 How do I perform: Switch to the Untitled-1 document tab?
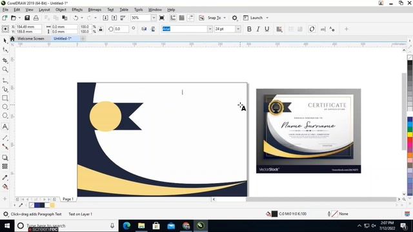(63, 39)
